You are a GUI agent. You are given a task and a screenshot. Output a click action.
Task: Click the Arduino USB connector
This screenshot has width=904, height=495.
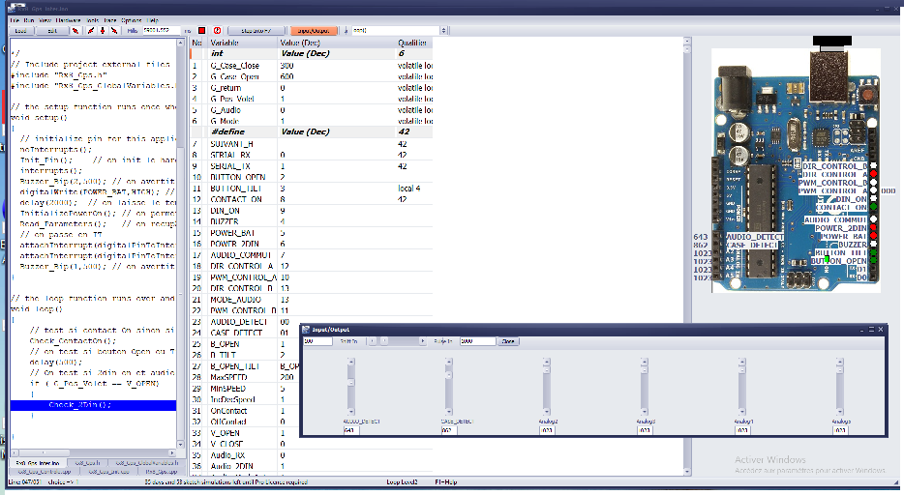pos(831,74)
